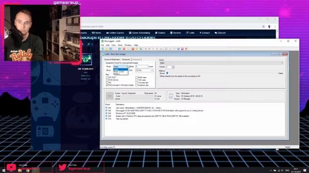Click the second blue save toolbar icon
Viewport: 309px width, 173px height.
(x=119, y=49)
